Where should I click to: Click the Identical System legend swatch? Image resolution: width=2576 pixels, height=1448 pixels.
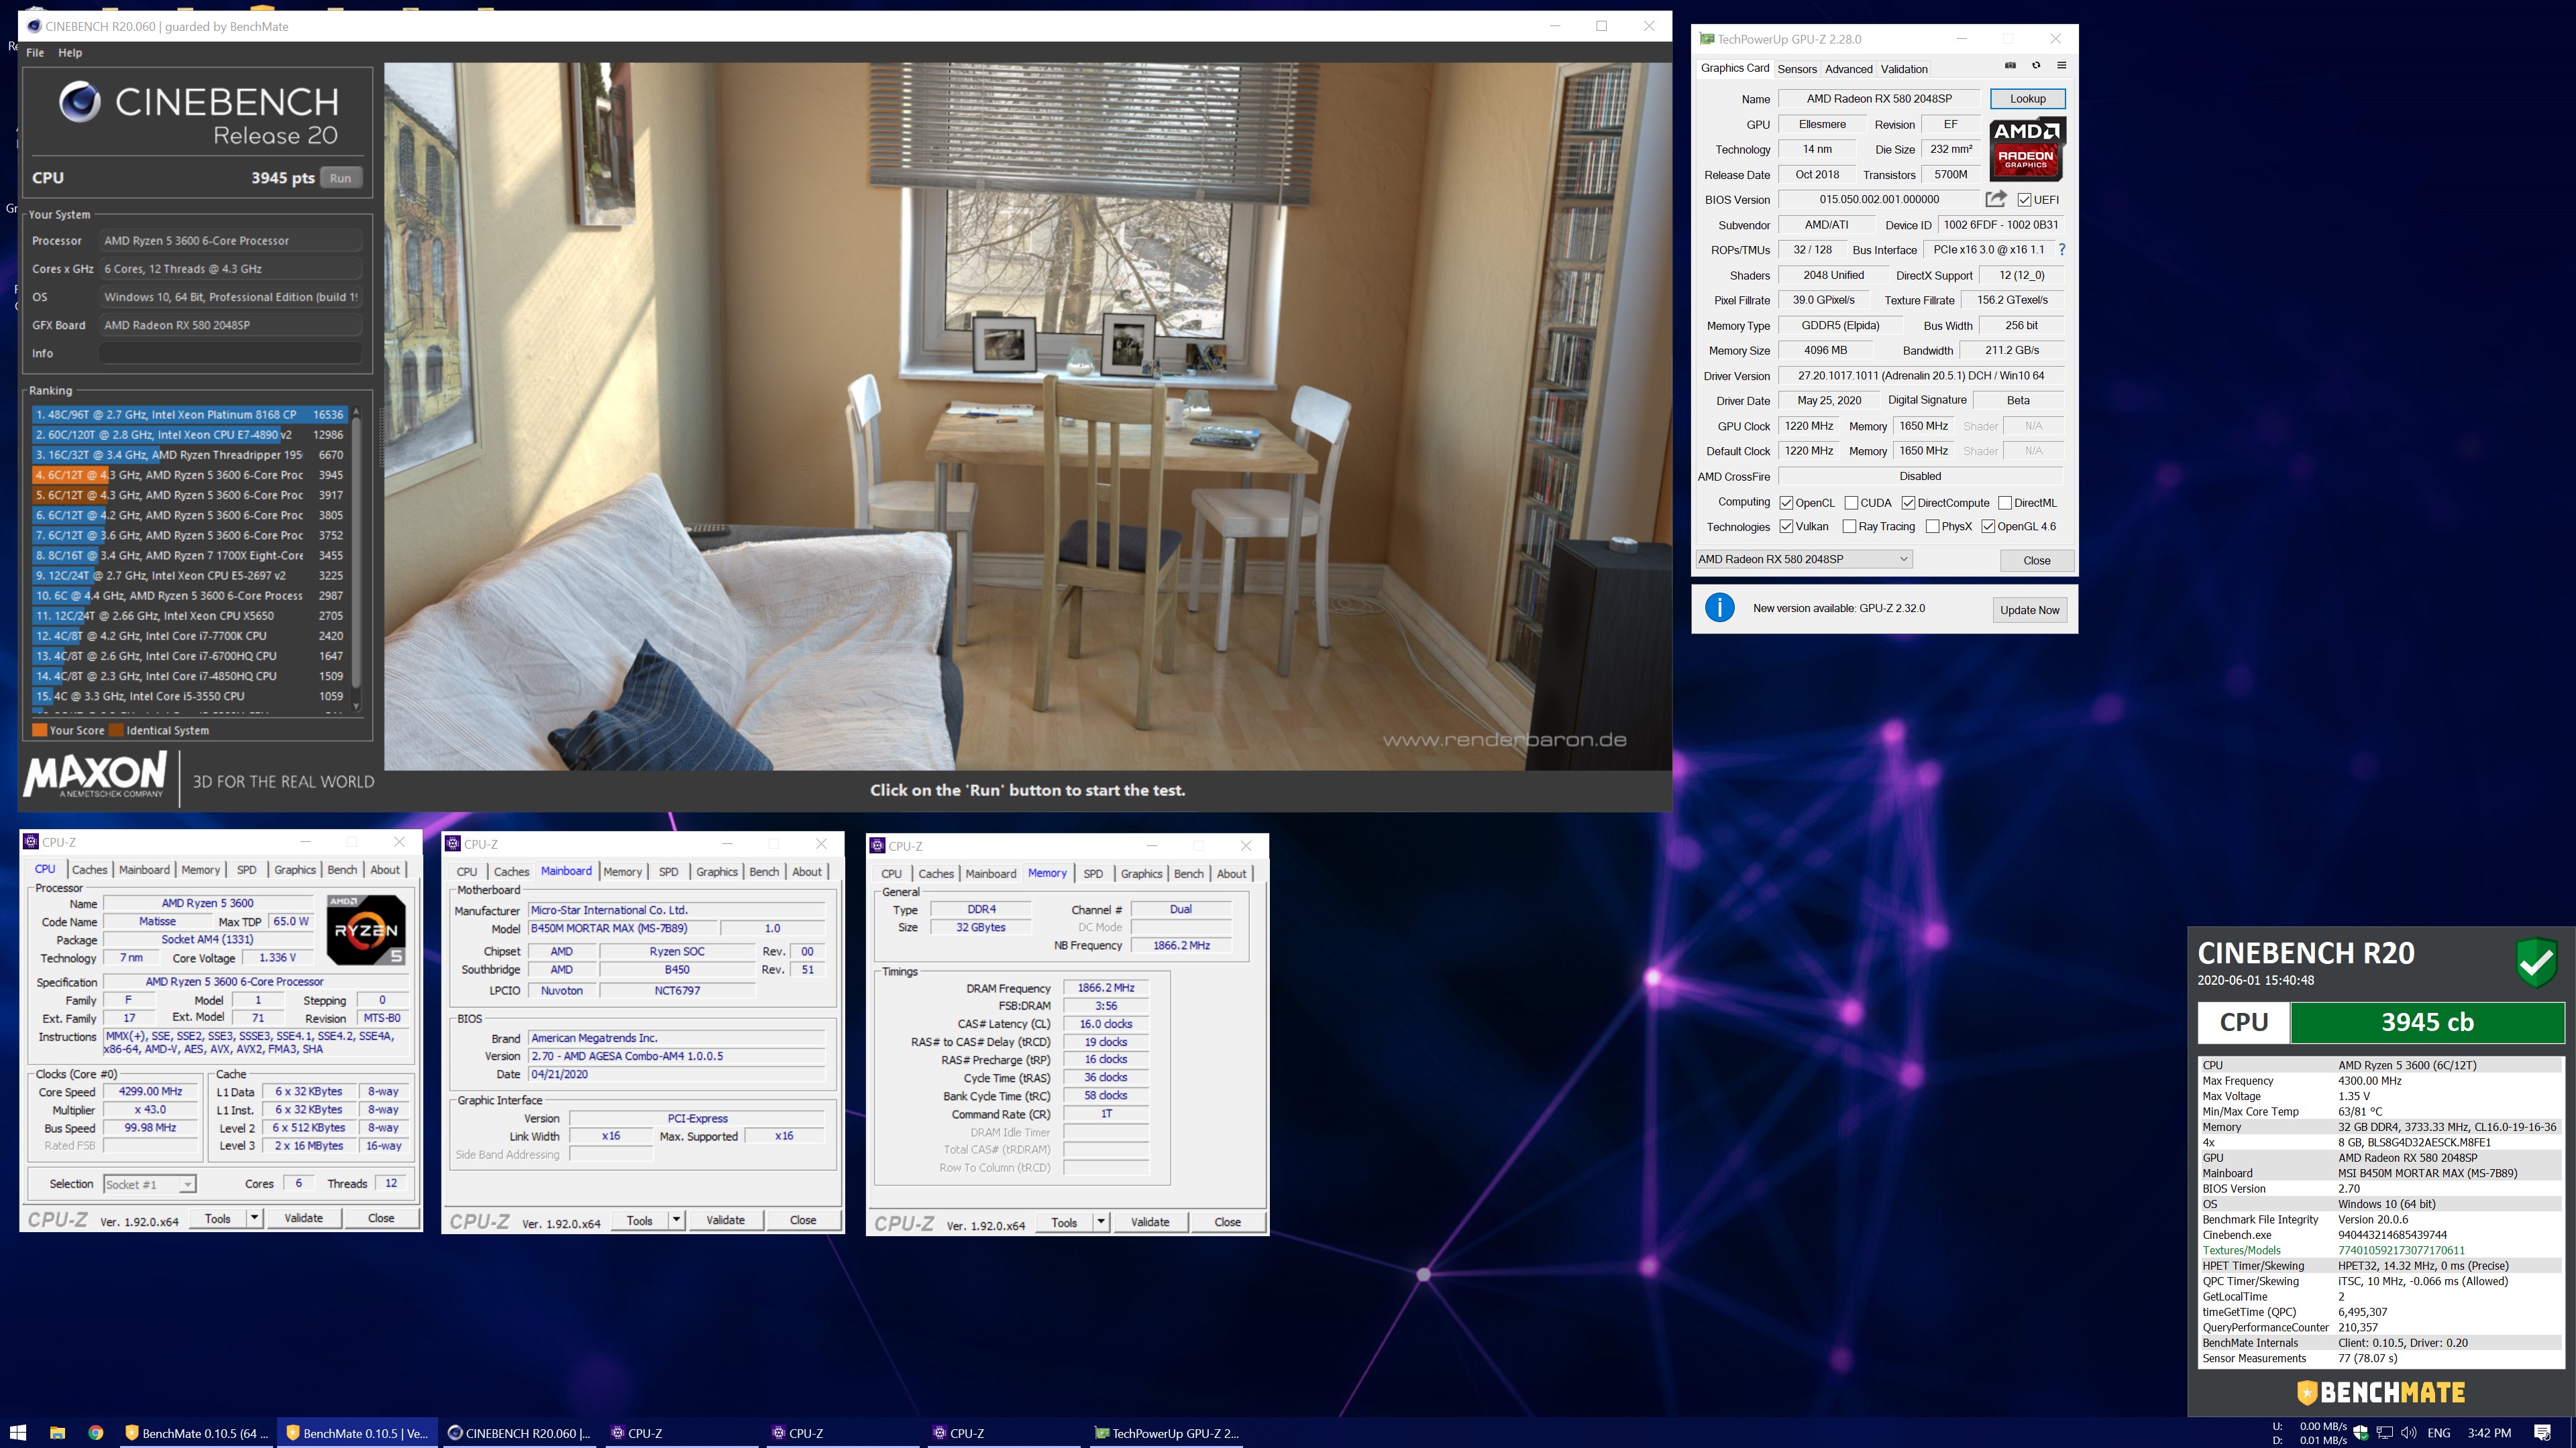tap(117, 731)
